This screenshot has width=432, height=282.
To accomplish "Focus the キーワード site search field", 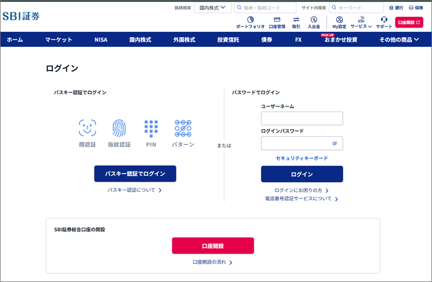I will [x=356, y=8].
